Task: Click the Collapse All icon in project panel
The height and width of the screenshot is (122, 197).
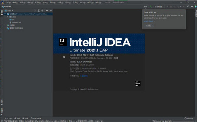Action: [42, 11]
